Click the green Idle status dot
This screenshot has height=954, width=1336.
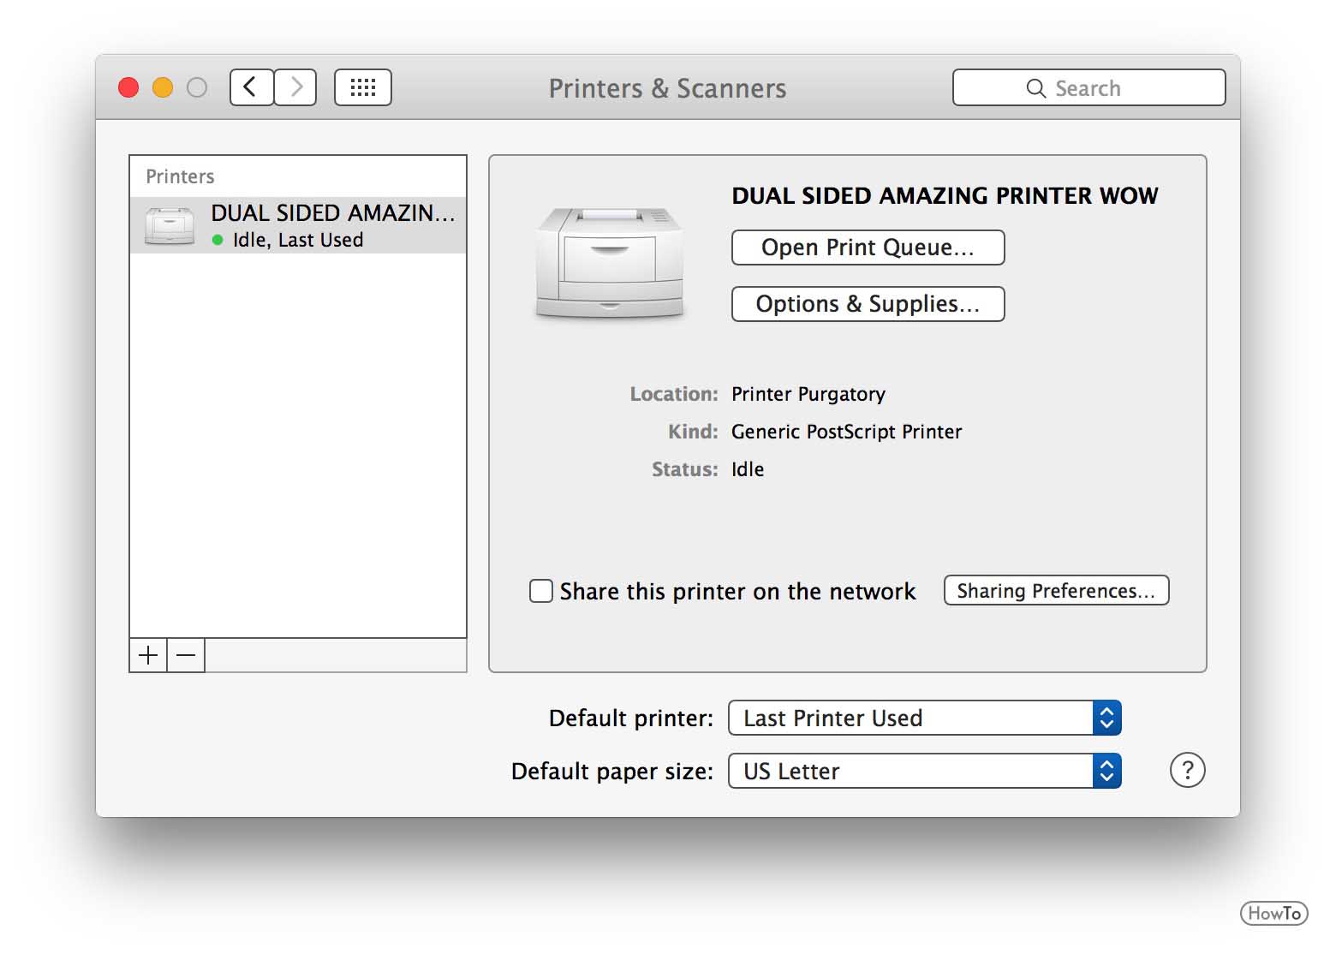tap(218, 240)
